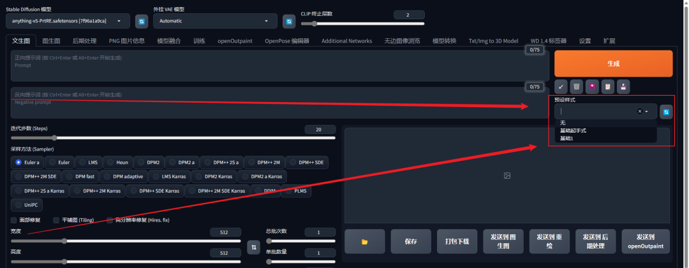
Task: Adjust the 宽度 width slider
Action: 126,241
